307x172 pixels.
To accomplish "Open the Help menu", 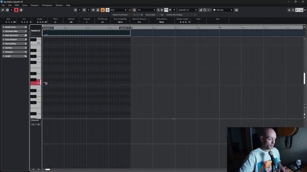I will (68, 5).
